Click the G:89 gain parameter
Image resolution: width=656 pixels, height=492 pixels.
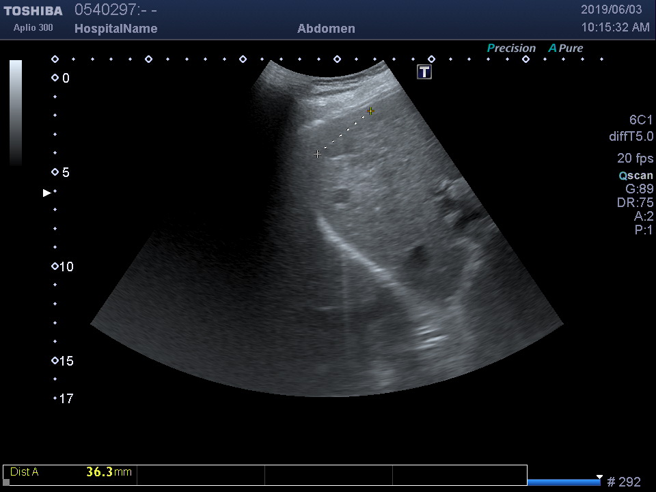(639, 189)
